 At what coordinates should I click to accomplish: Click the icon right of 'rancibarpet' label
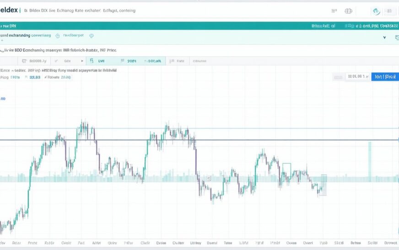click(x=92, y=35)
